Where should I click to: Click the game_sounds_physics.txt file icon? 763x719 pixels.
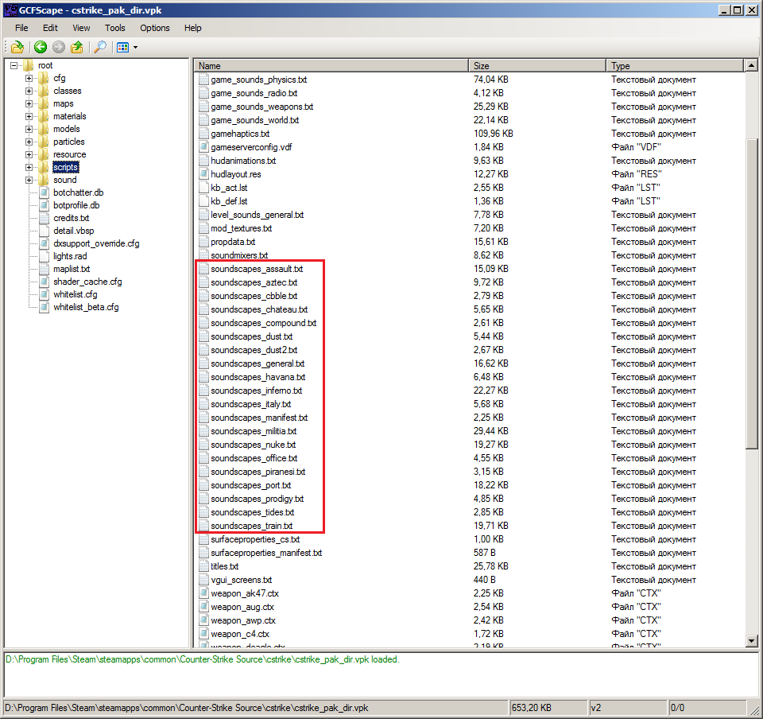pos(204,80)
